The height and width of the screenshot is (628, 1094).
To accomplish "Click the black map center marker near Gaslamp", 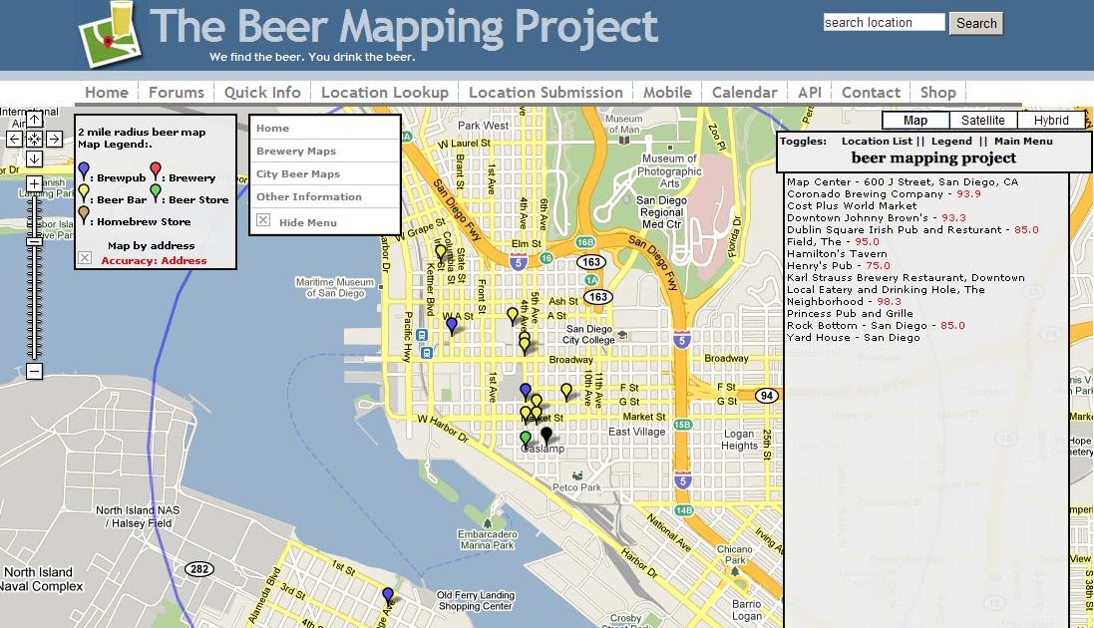I will (547, 436).
